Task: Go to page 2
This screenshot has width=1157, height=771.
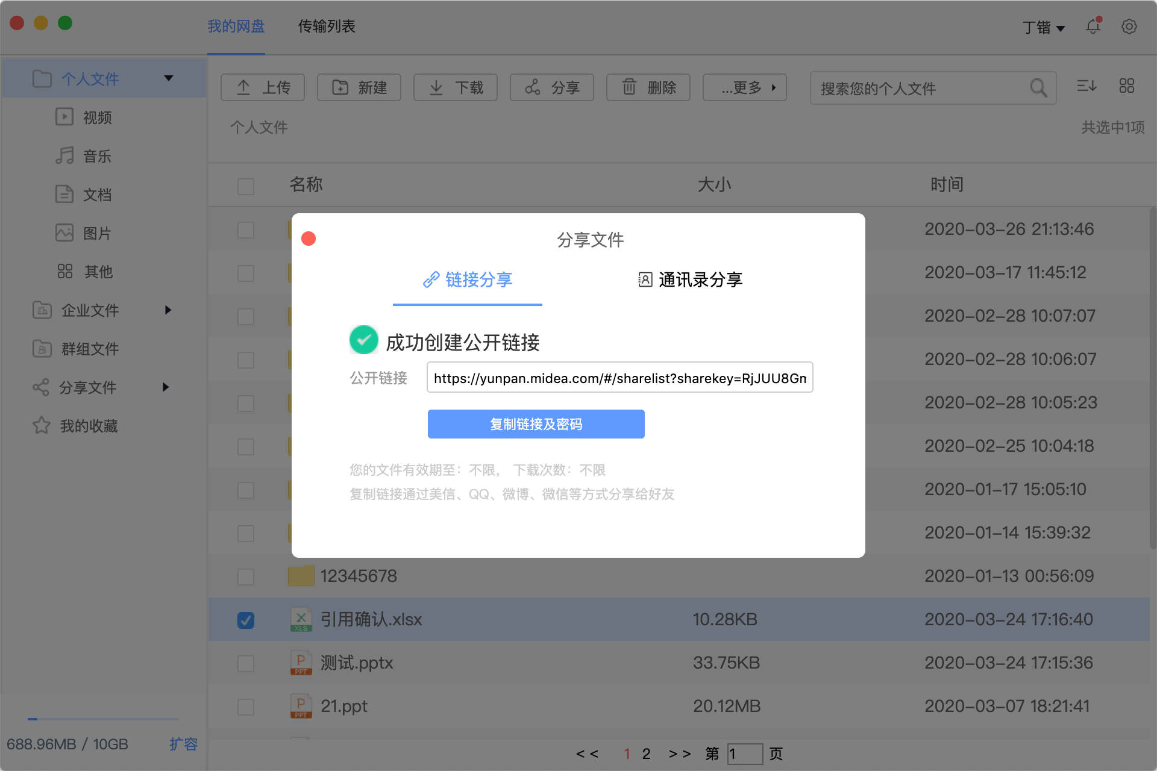Action: tap(646, 754)
